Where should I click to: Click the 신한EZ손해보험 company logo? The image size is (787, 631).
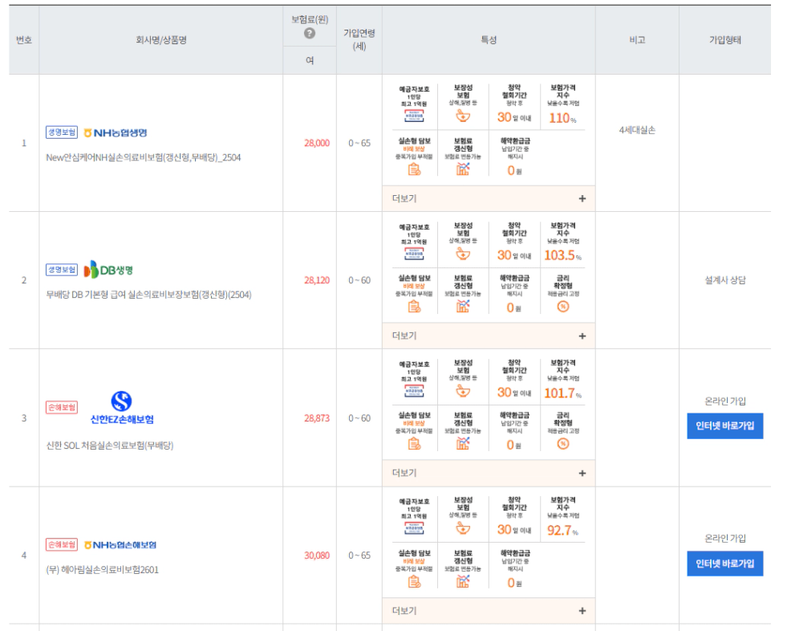[x=121, y=408]
